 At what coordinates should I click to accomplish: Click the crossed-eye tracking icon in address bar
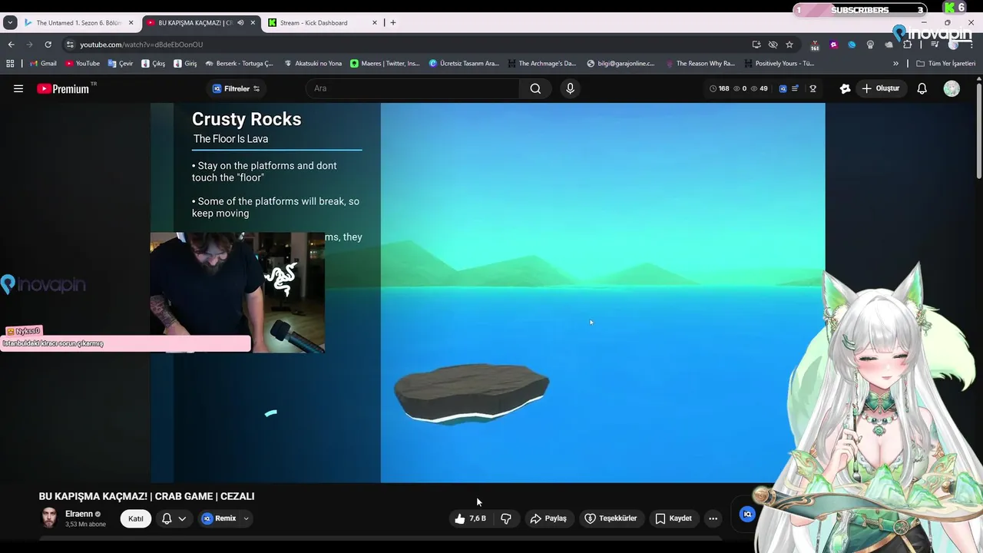tap(773, 45)
